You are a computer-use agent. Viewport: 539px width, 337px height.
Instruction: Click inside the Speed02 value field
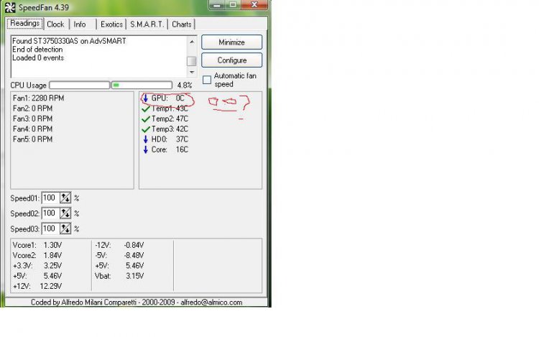tap(50, 213)
